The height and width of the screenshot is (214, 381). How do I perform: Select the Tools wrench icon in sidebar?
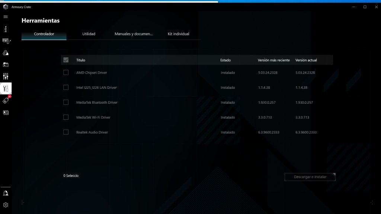point(6,88)
